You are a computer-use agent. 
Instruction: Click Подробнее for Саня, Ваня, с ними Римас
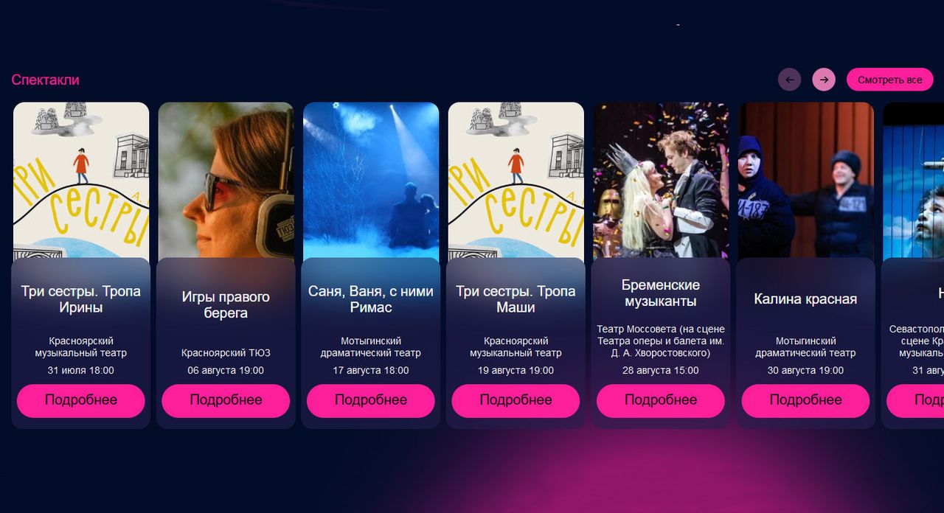click(371, 400)
